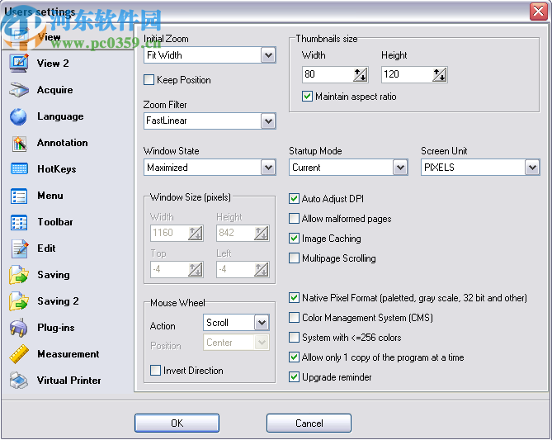
Task: Click the Edit pencil icon
Action: point(19,248)
